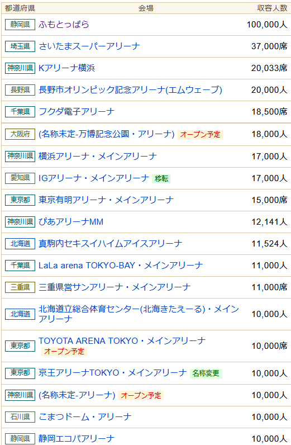This screenshot has width=291, height=445.
Task: Click the IGアリーナ・メインアリーナ link
Action: 94,178
